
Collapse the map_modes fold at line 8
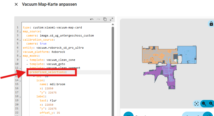pos(20,56)
